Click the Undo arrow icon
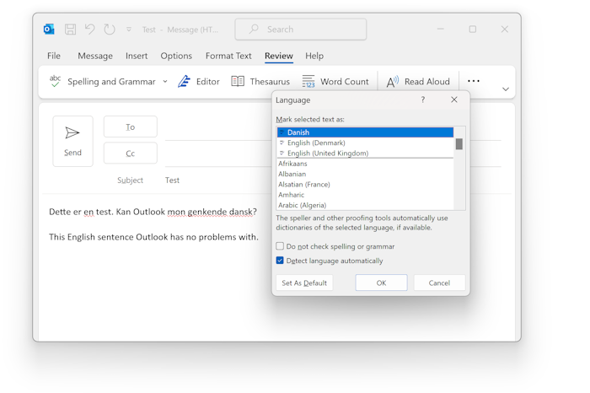Viewport: 590px width, 393px height. 89,30
